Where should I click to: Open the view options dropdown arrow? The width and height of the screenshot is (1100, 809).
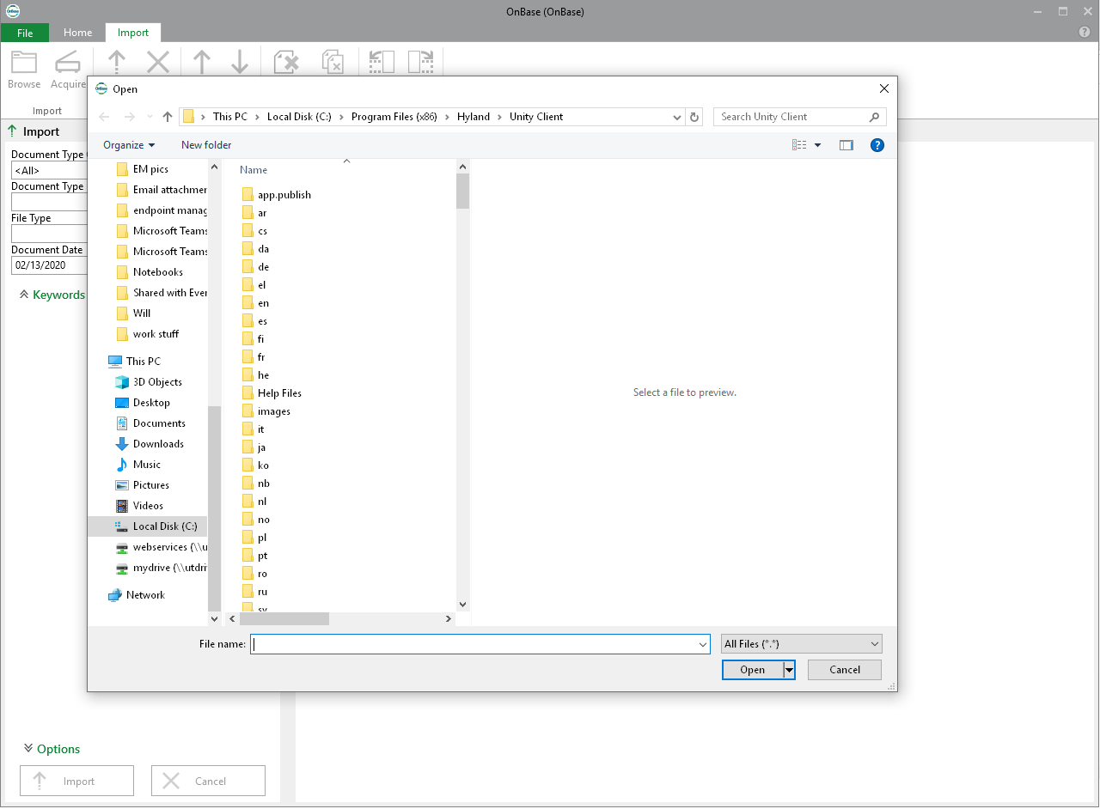tap(817, 145)
